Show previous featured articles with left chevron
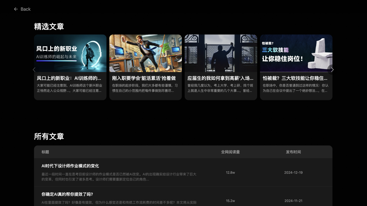 click(x=34, y=70)
